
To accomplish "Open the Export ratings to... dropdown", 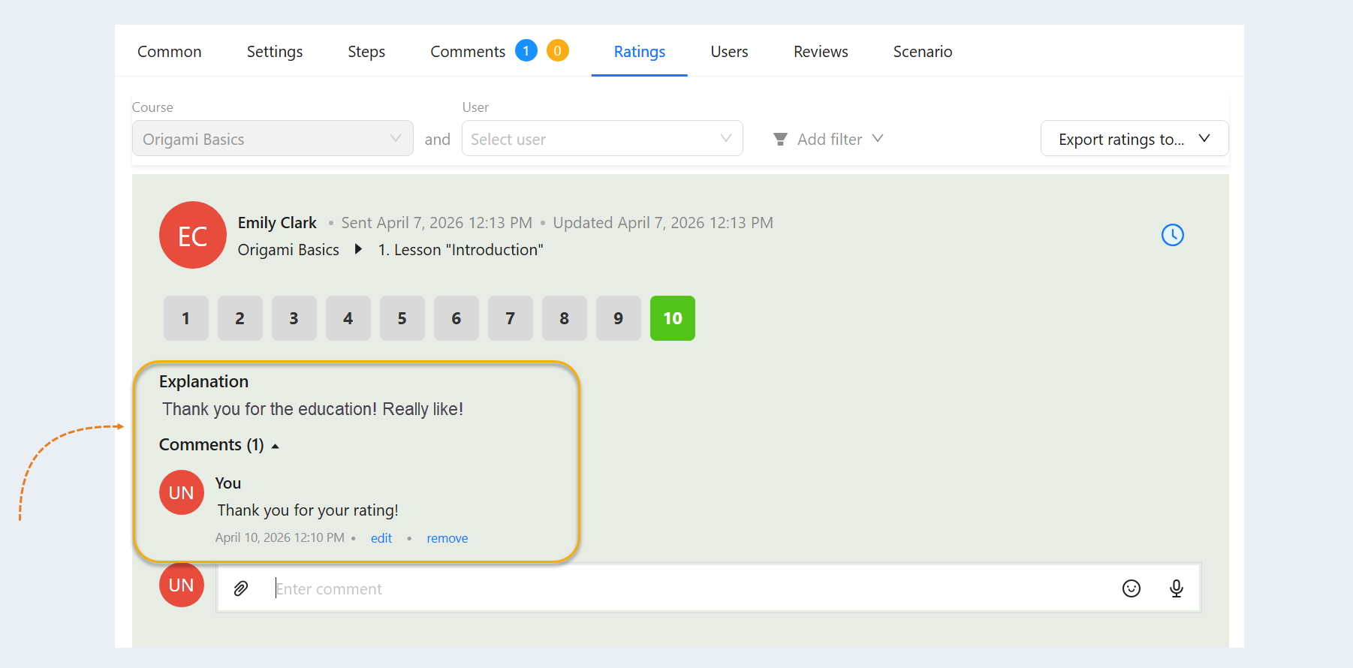I will click(1135, 139).
